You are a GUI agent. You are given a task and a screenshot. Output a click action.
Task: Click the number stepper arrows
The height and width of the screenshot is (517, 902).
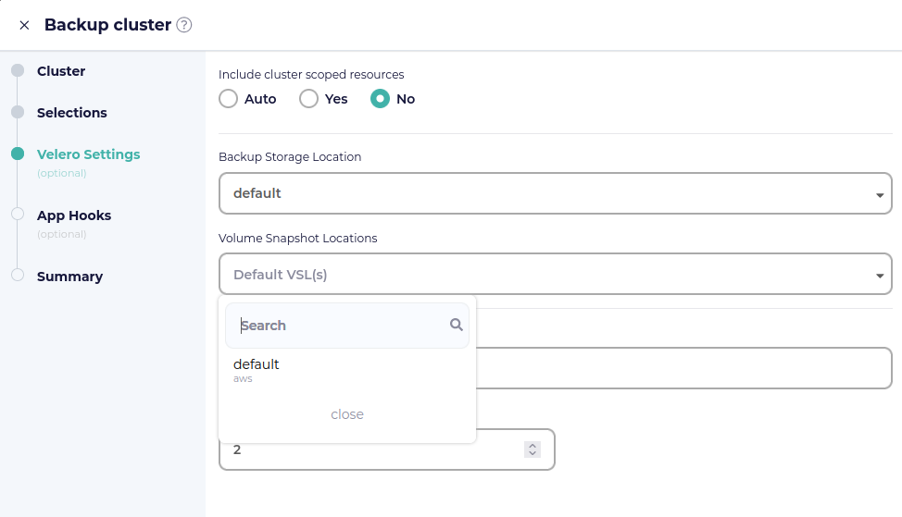point(532,449)
